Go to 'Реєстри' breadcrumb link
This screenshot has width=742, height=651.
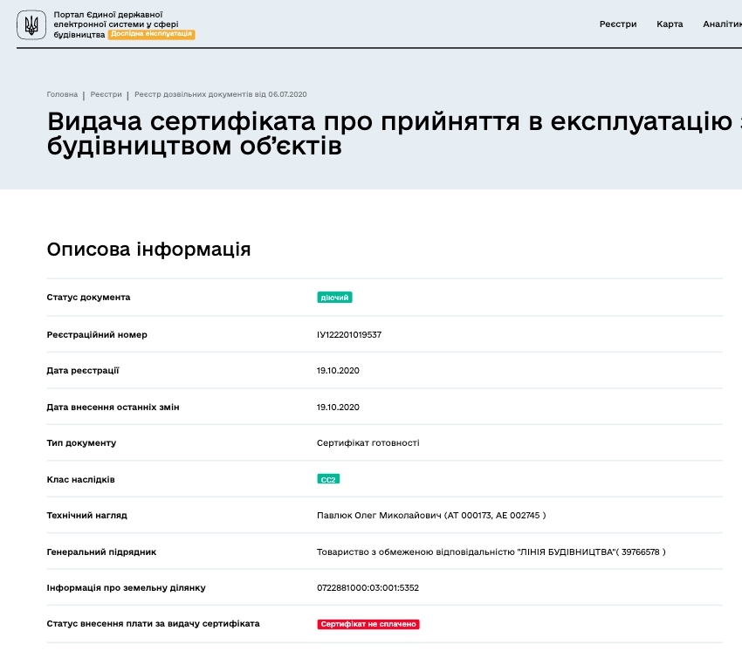click(106, 94)
